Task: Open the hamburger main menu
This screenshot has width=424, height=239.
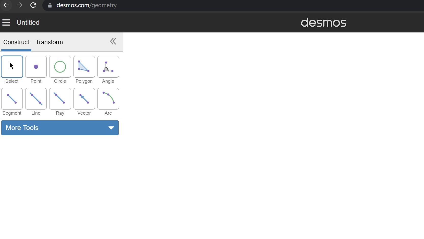Action: click(x=6, y=22)
